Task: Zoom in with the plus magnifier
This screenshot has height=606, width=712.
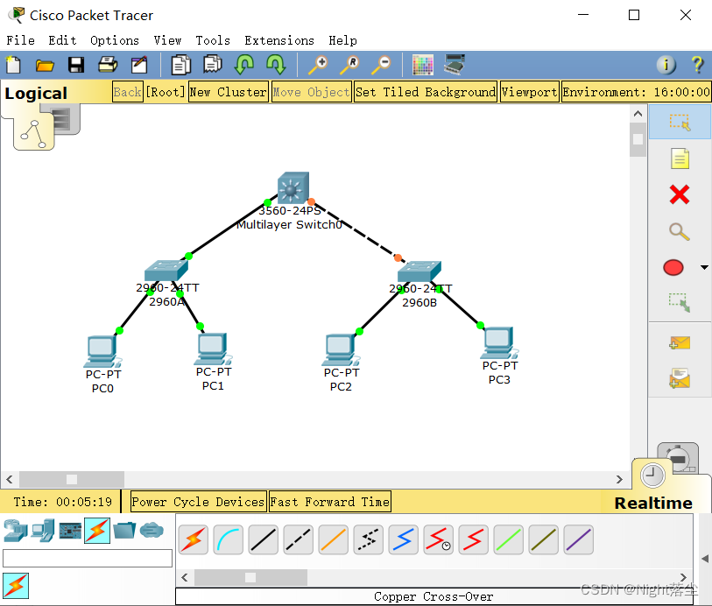Action: [318, 65]
